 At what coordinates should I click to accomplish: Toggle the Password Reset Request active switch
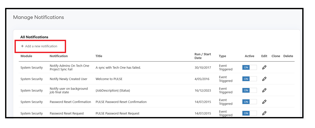click(249, 113)
